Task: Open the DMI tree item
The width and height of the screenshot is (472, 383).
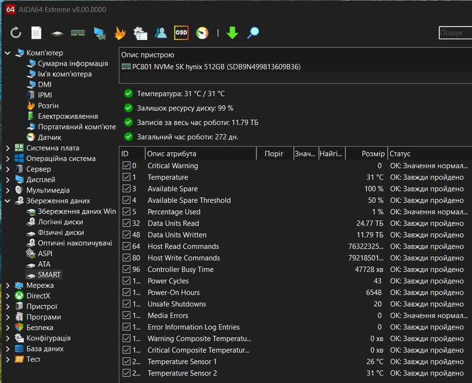Action: (44, 85)
